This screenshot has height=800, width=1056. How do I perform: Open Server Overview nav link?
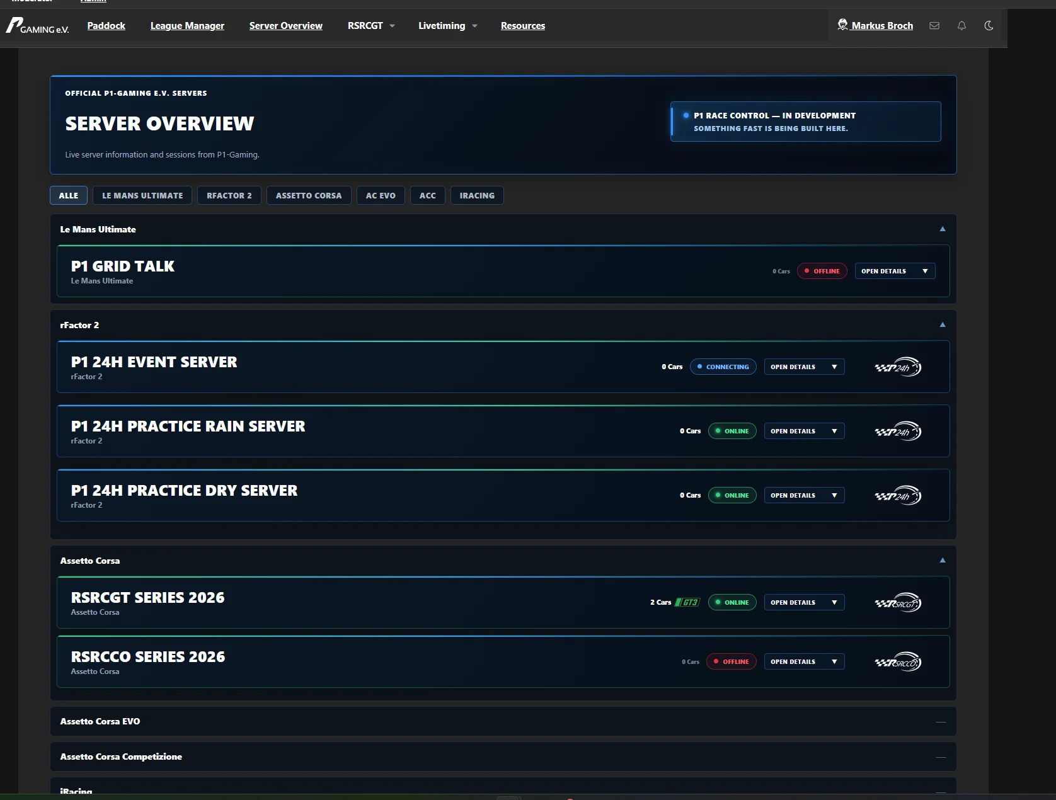pyautogui.click(x=286, y=26)
